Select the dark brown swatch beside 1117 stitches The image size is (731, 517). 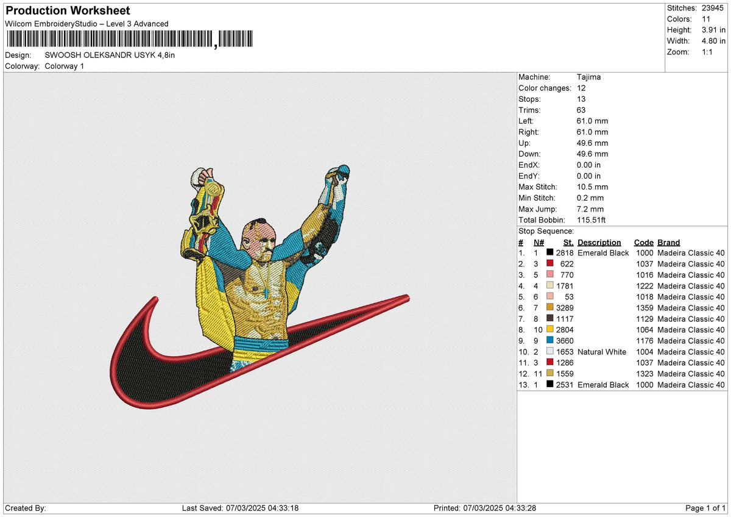click(x=549, y=318)
